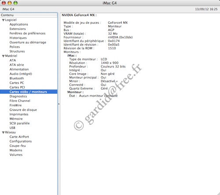Select FireWire in the sidebar
The width and height of the screenshot is (220, 195).
click(x=15, y=105)
